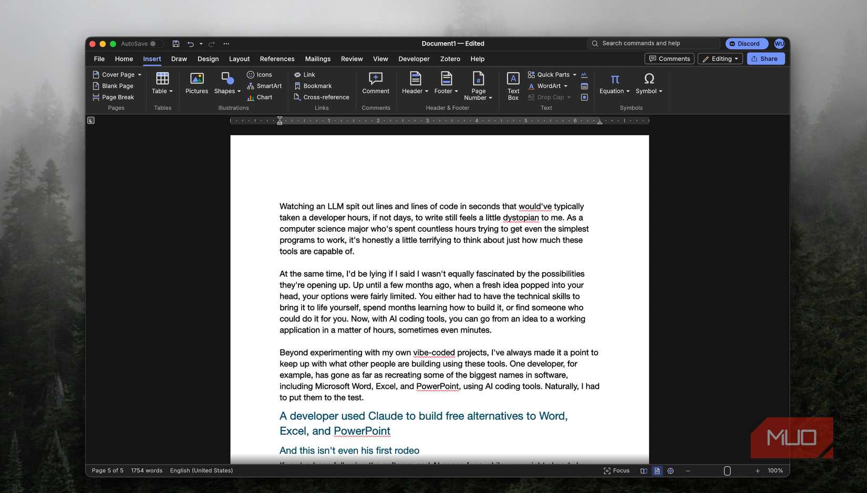This screenshot has height=493, width=867.
Task: Switch to the Home tab
Action: pyautogui.click(x=124, y=59)
